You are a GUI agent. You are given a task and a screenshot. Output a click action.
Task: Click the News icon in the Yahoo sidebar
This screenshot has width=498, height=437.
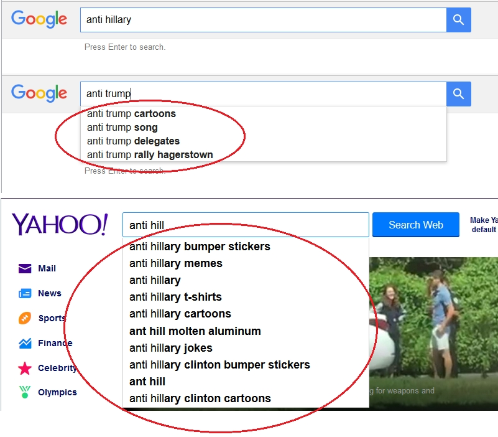coord(25,294)
